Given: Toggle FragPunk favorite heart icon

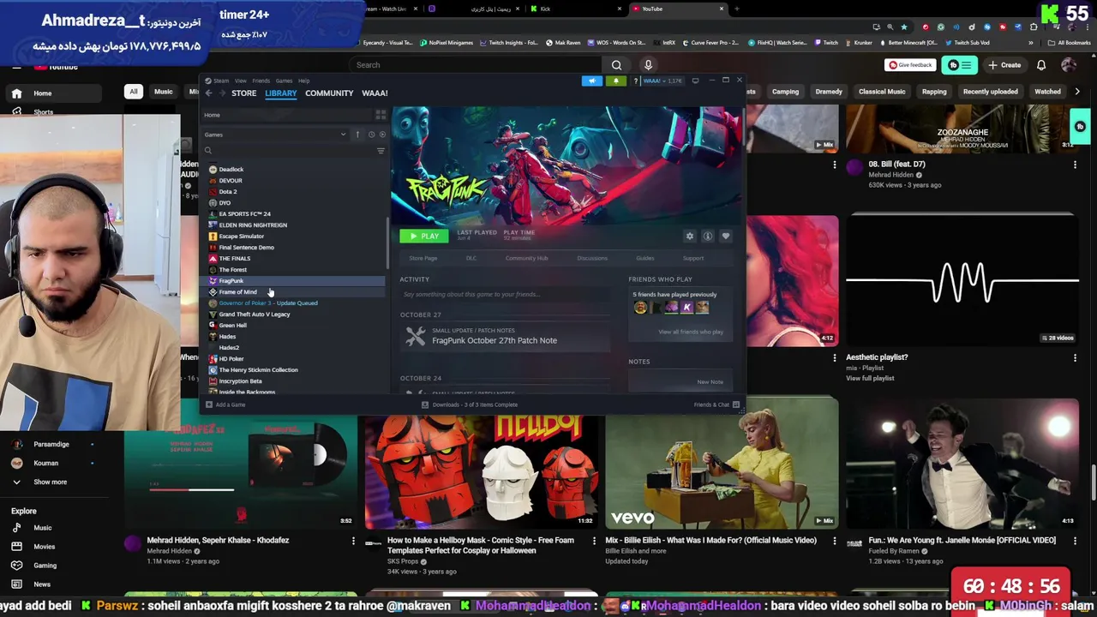Looking at the screenshot, I should tap(726, 237).
